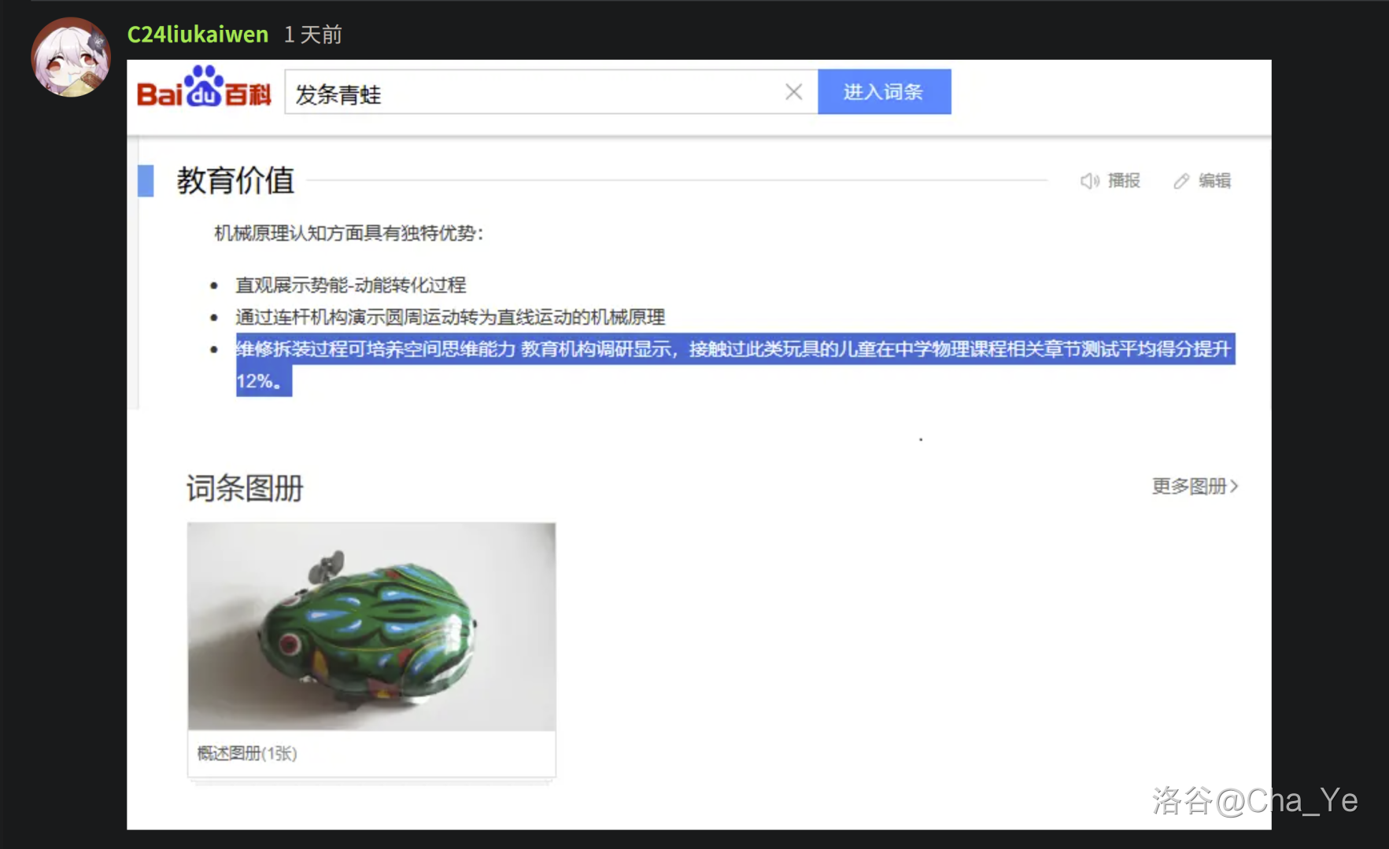The height and width of the screenshot is (849, 1389).
Task: Click the bullet 直观展示势能-动能转化过程
Action: tap(350, 285)
